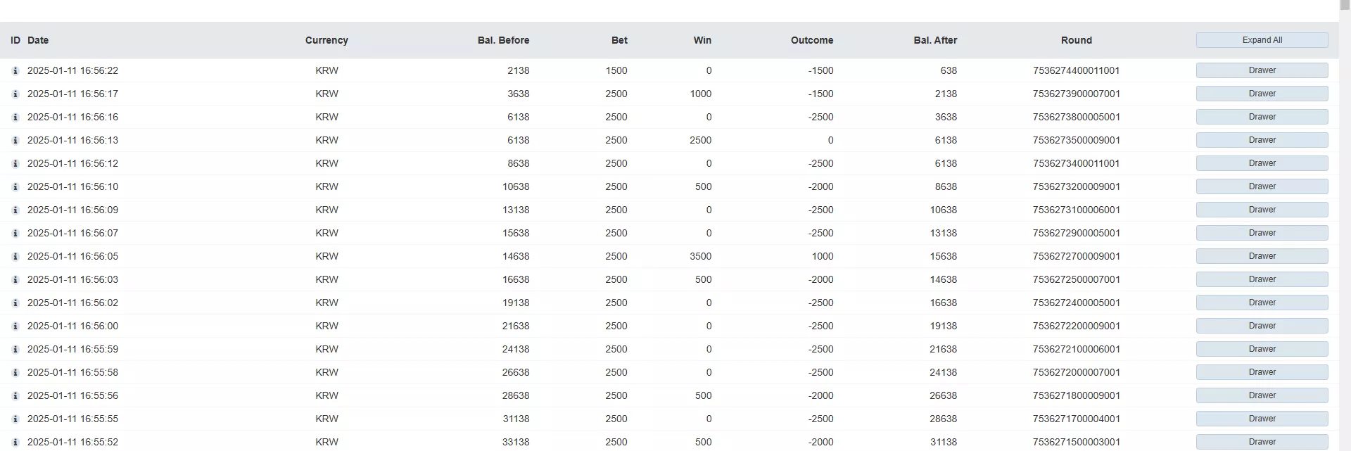Expand Drawer for round 7536272700009001
1351x451 pixels.
[x=1262, y=256]
